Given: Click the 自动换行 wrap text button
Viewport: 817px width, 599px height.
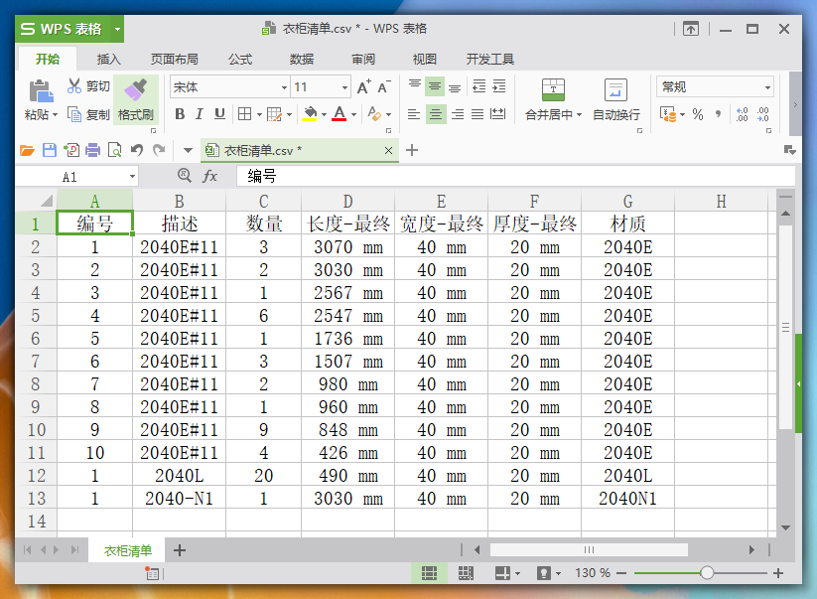Looking at the screenshot, I should click(x=616, y=100).
